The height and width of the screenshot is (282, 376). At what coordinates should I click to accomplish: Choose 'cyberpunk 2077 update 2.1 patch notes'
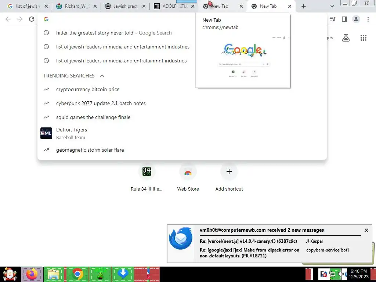pos(182,103)
